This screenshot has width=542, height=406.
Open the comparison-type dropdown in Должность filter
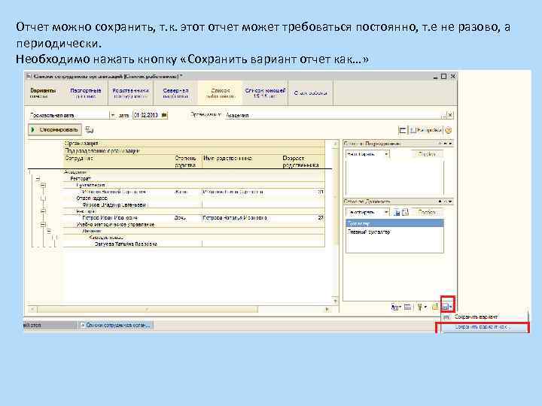coord(387,212)
